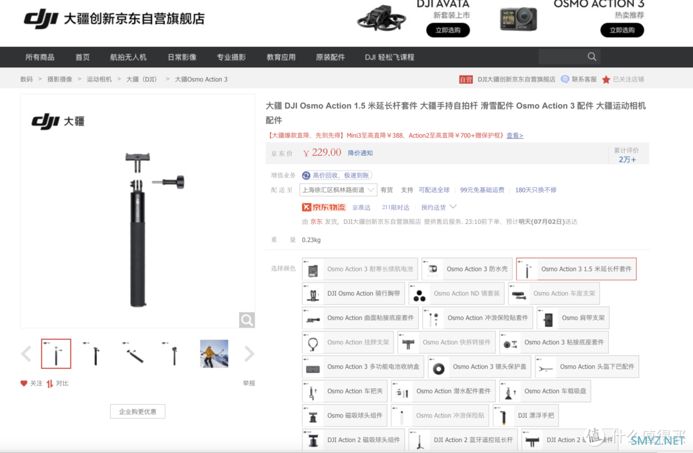Choose DJI 漂浮手把 option
This screenshot has height=453, width=693.
pos(526,415)
